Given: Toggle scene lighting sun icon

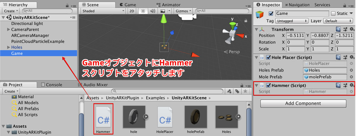Looking at the screenshot, I should [x=143, y=11].
